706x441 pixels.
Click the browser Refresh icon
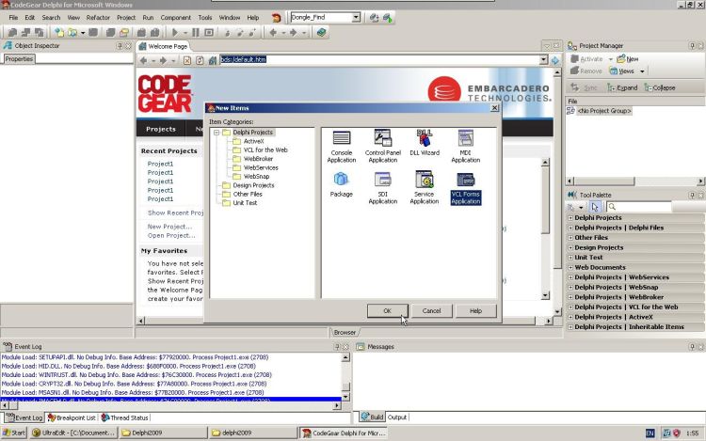[x=200, y=60]
